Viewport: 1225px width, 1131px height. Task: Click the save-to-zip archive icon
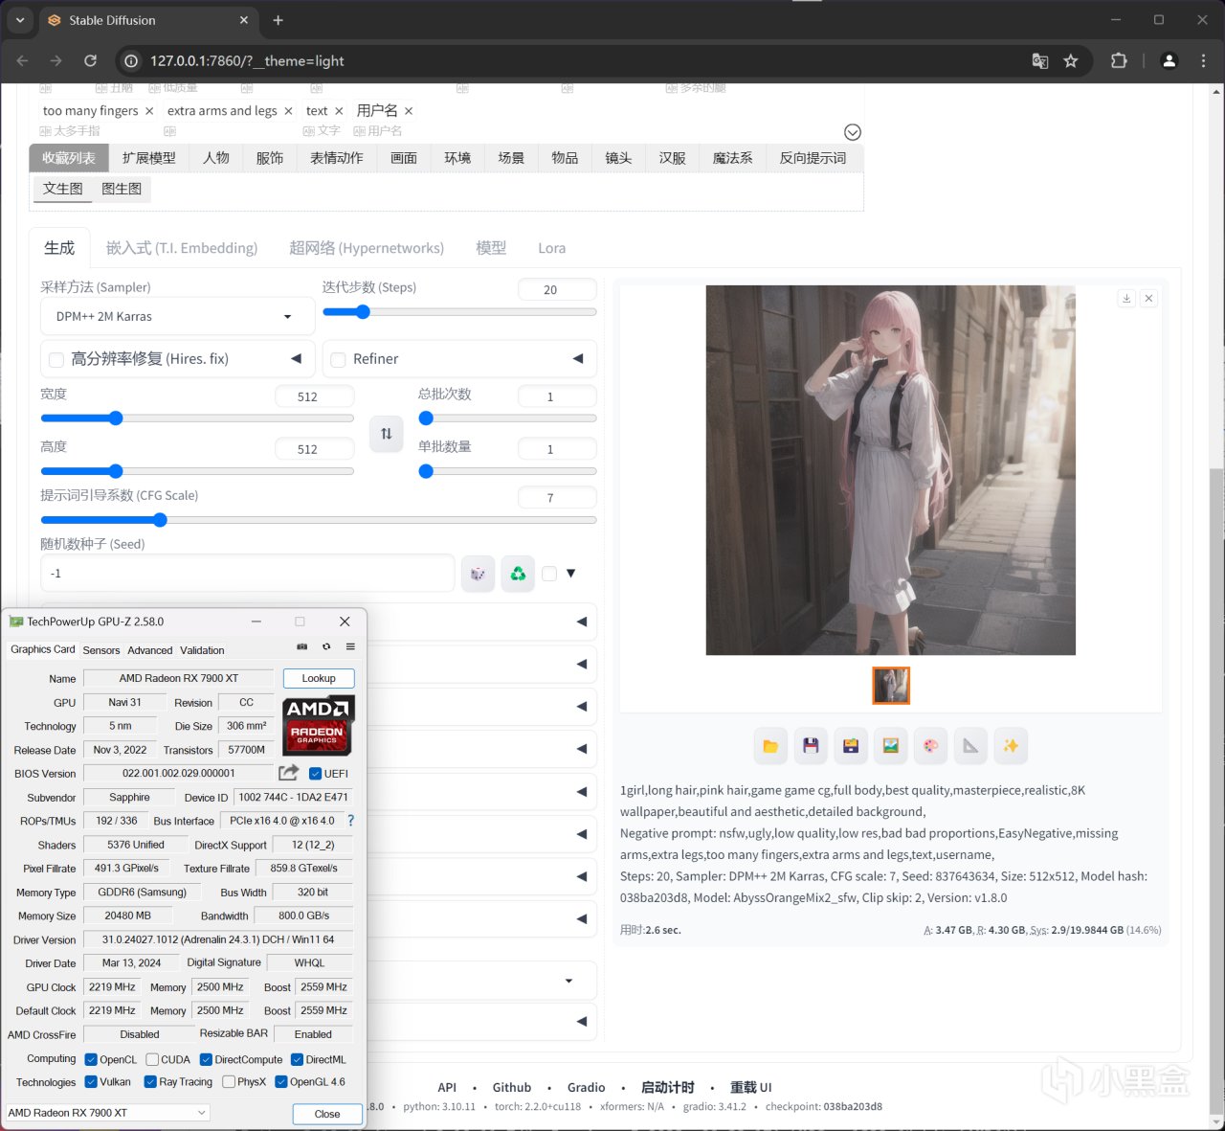(x=851, y=746)
